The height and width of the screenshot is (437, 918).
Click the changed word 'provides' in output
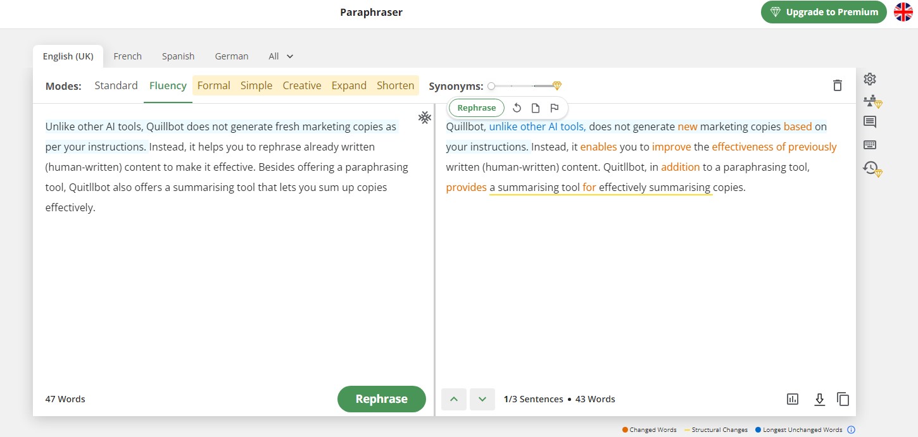(x=467, y=187)
